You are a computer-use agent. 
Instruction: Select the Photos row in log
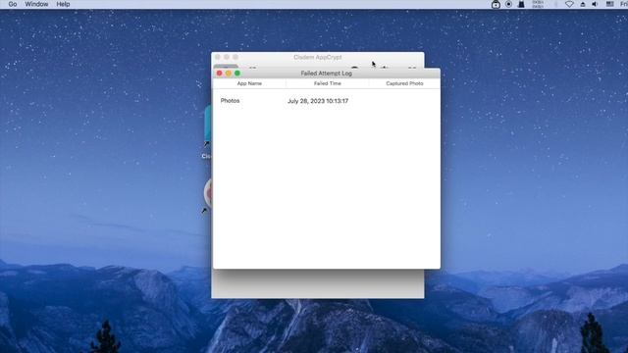point(326,101)
